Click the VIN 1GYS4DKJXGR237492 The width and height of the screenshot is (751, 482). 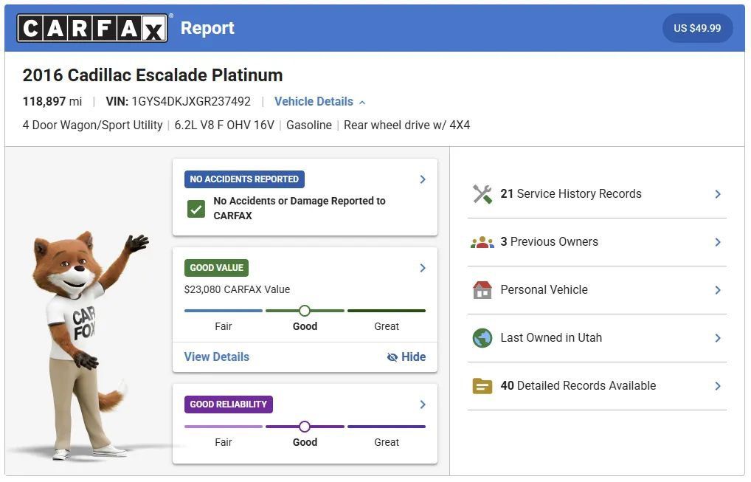pos(179,102)
